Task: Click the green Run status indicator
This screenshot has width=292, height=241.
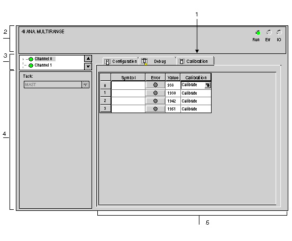Action: click(258, 33)
